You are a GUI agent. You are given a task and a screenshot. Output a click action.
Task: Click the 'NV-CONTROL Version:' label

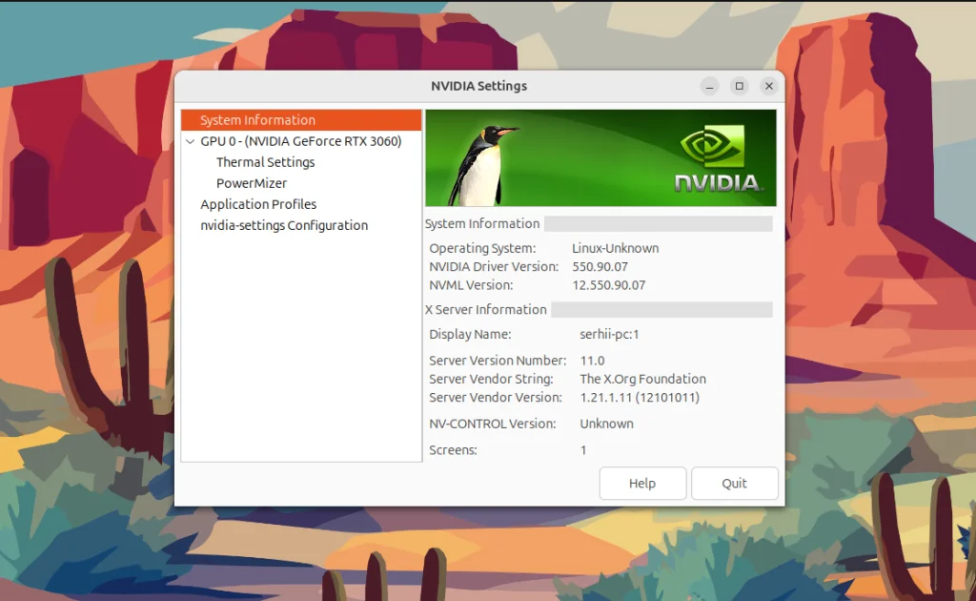(493, 424)
